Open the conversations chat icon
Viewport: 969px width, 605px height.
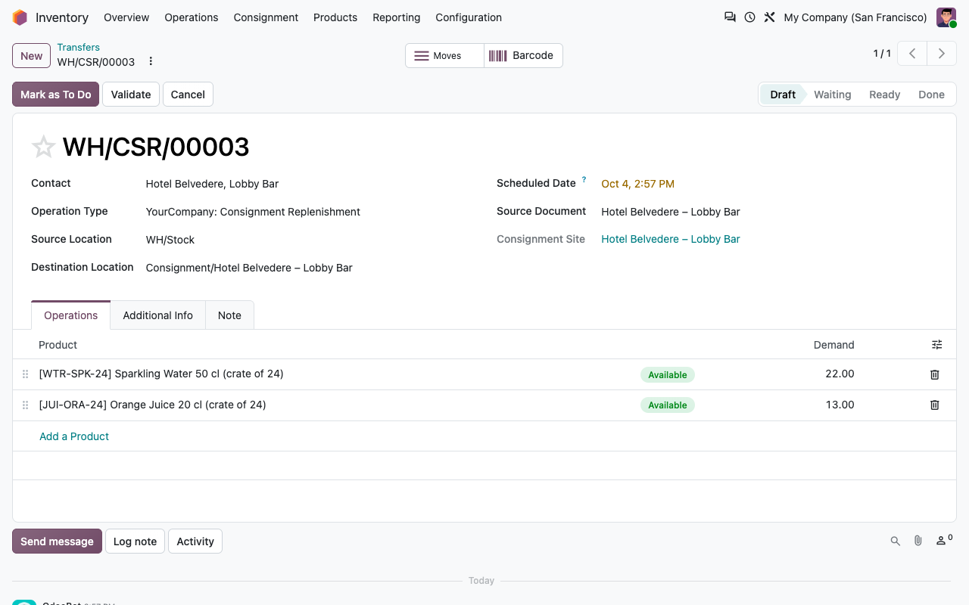(730, 17)
